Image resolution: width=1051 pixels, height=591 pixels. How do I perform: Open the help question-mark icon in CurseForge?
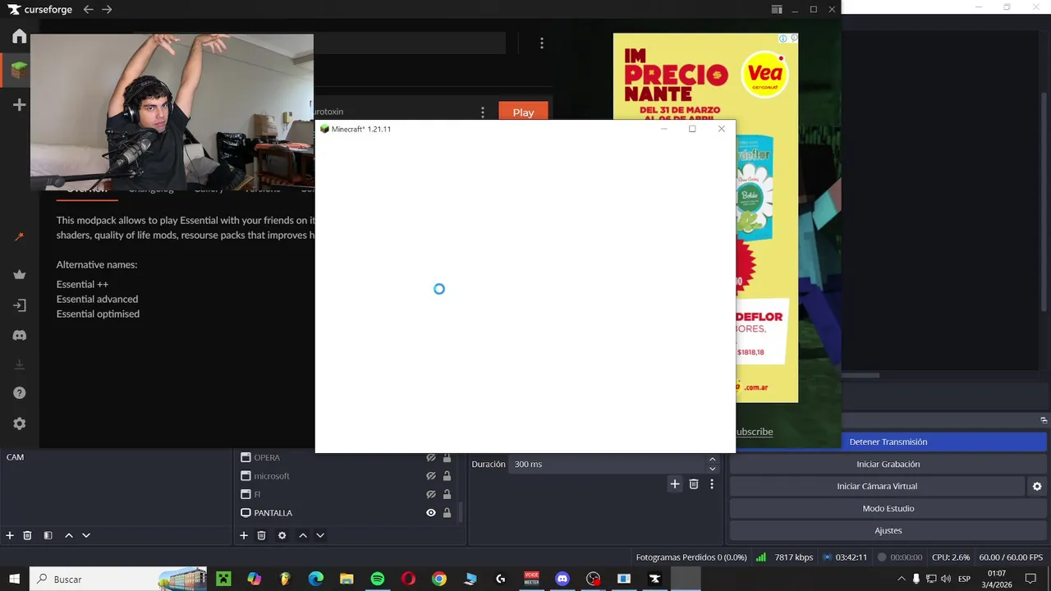19,393
